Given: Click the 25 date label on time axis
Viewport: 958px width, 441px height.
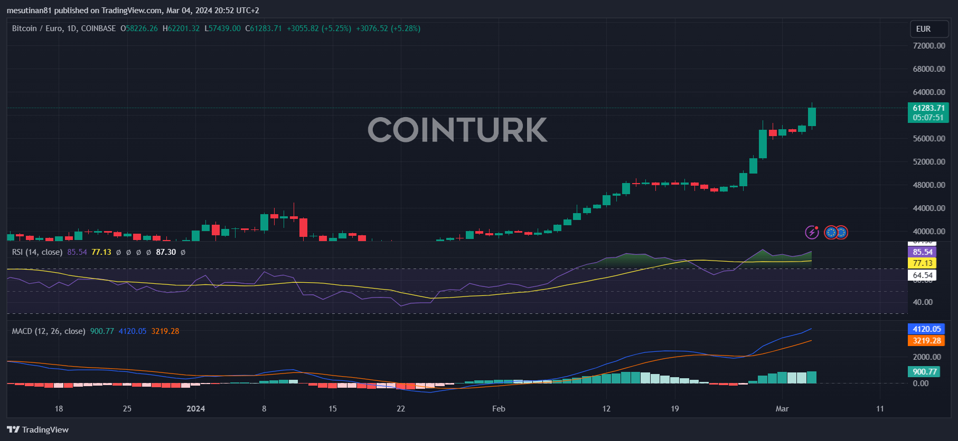Looking at the screenshot, I should pos(127,409).
